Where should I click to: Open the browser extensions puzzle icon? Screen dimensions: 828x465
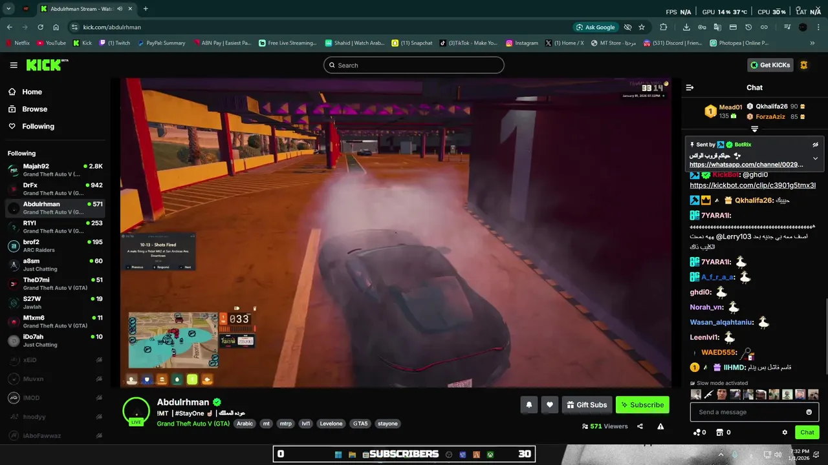pos(663,27)
